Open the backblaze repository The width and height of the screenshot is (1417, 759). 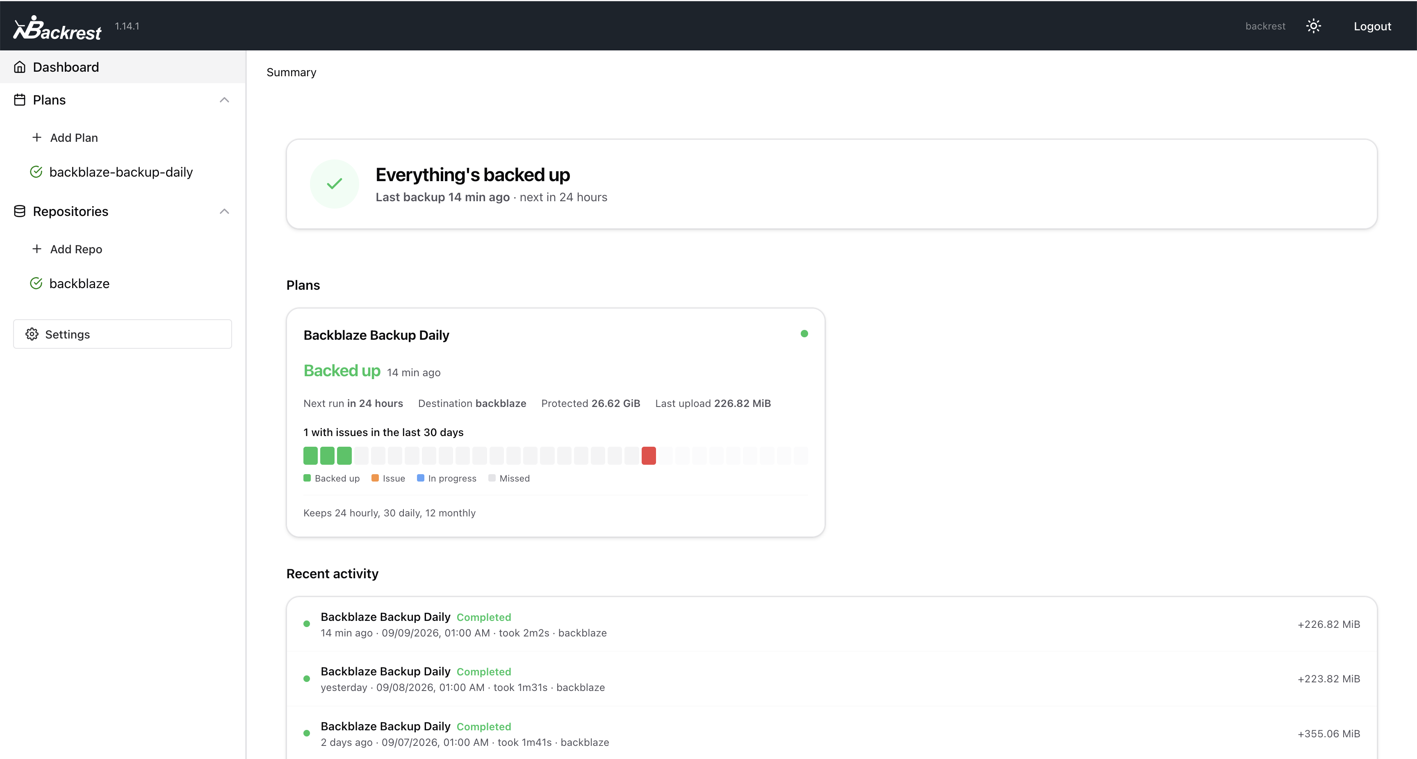coord(79,283)
